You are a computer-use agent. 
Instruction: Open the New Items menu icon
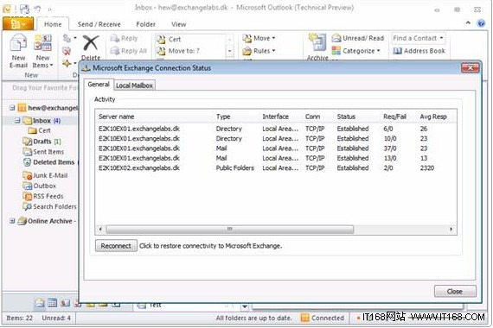click(42, 43)
